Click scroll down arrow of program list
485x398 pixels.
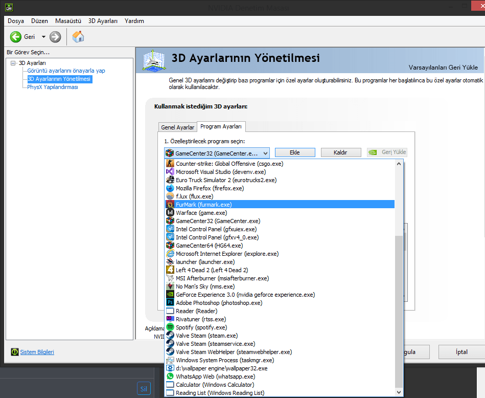click(x=399, y=392)
